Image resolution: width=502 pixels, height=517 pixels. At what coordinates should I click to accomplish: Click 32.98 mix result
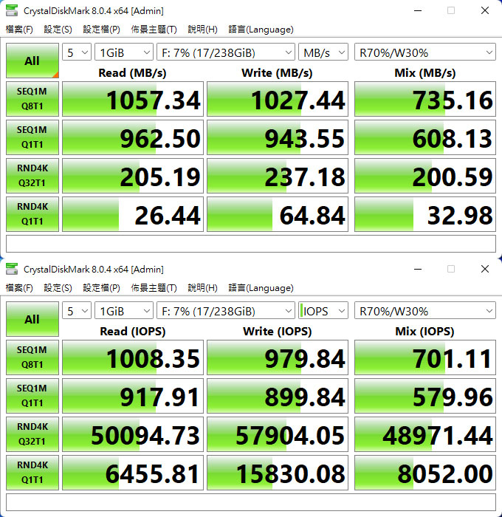point(425,214)
